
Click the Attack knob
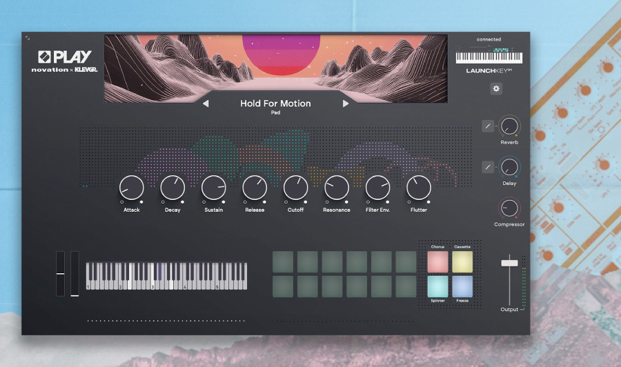click(131, 188)
